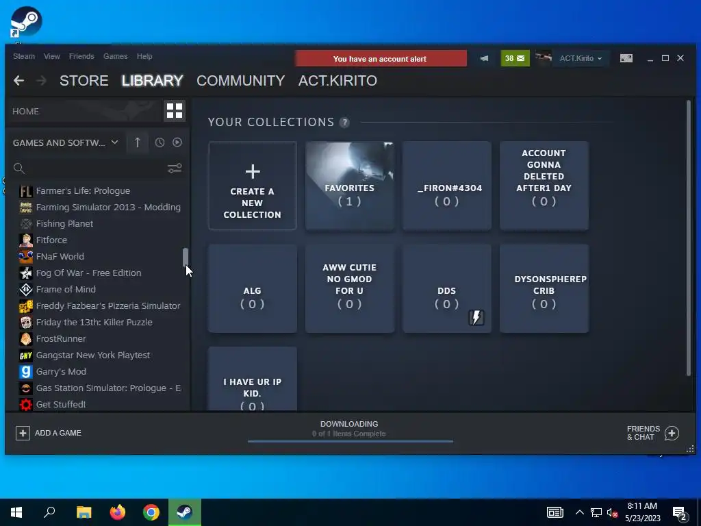Open the View menu
Viewport: 701px width, 526px height.
(x=52, y=56)
